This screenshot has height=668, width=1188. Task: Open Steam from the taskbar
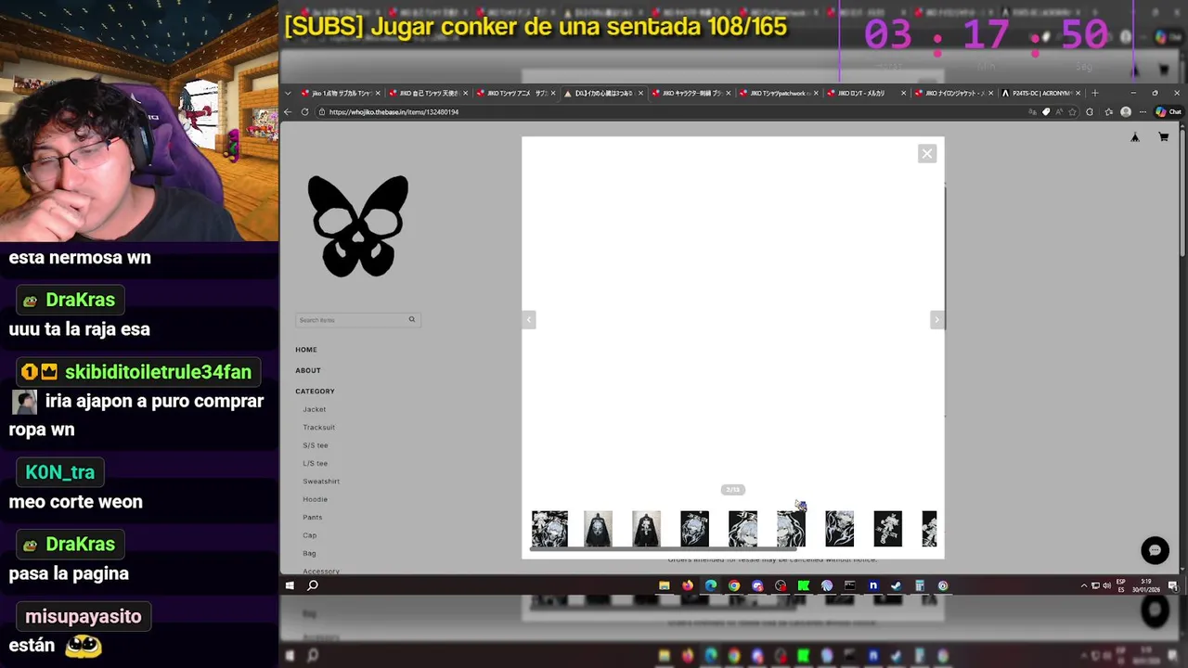point(897,585)
